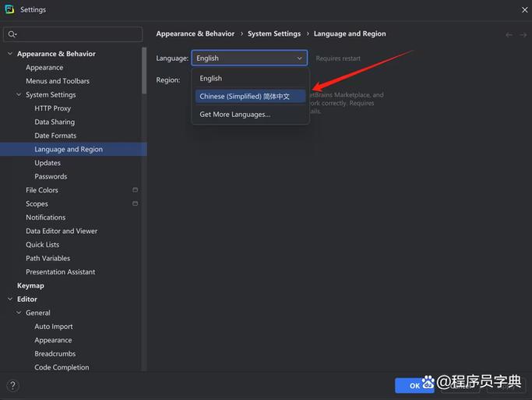Click System Settings breadcrumb
Image resolution: width=532 pixels, height=400 pixels.
pos(274,34)
